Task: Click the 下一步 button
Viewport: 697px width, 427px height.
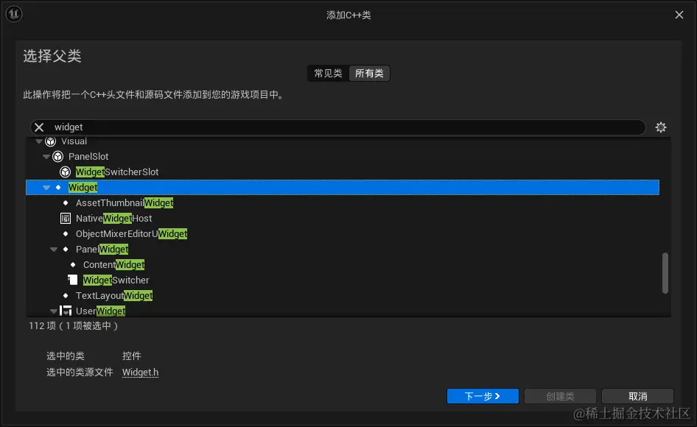Action: [x=483, y=395]
